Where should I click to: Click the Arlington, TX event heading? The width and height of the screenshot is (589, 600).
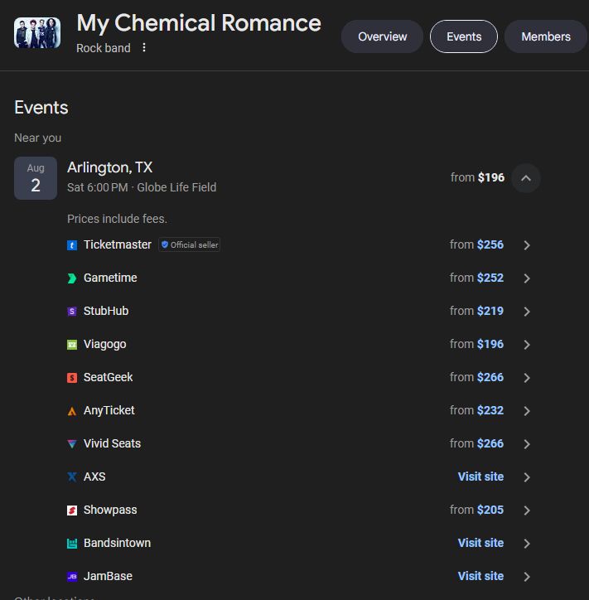tap(110, 167)
